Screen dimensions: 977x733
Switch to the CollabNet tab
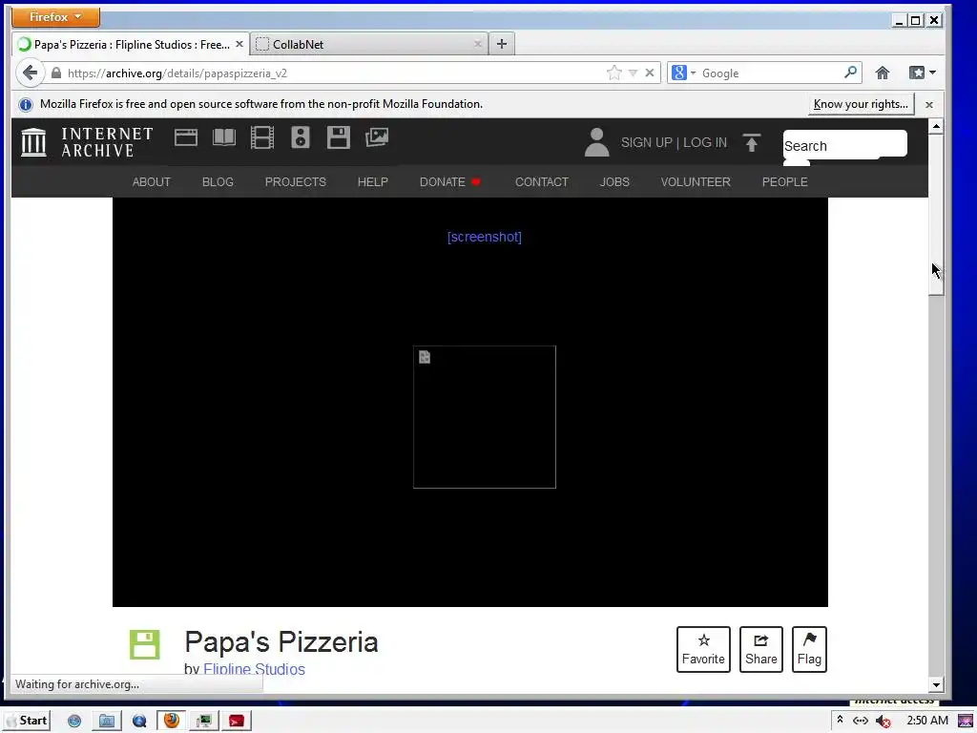[369, 44]
